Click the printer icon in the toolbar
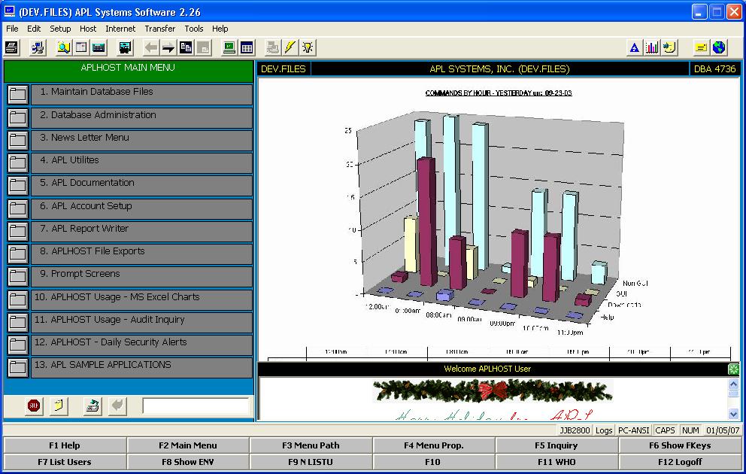 (x=11, y=47)
